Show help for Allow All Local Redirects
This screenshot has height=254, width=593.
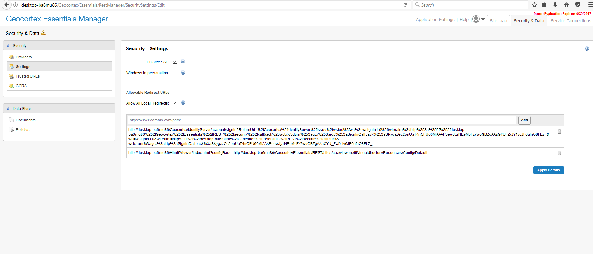[183, 103]
